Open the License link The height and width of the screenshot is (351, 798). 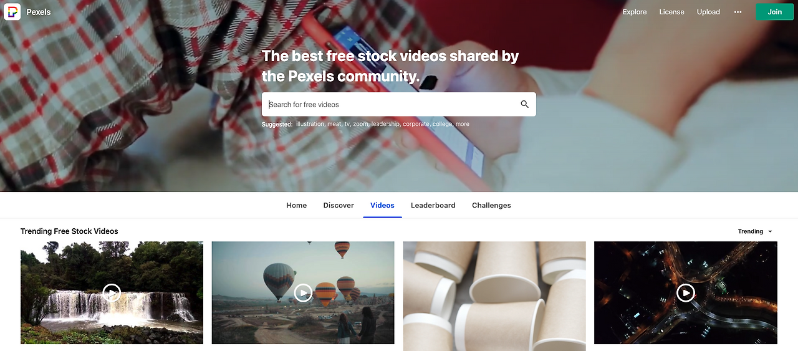click(671, 12)
